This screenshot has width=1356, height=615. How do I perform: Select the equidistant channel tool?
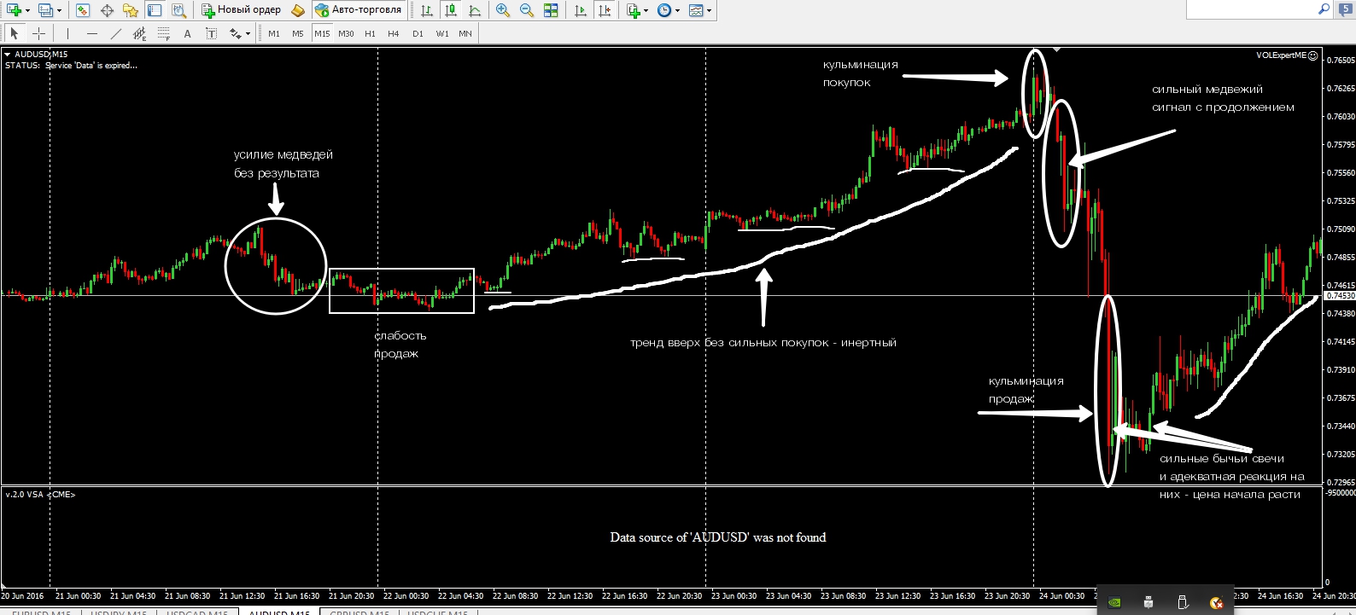pyautogui.click(x=139, y=33)
